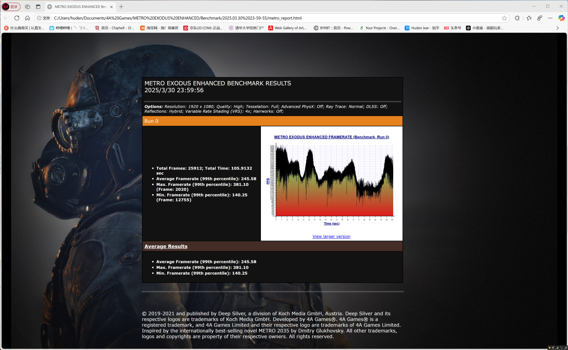Click the Run 0 orange header
The width and height of the screenshot is (568, 350).
pos(272,121)
